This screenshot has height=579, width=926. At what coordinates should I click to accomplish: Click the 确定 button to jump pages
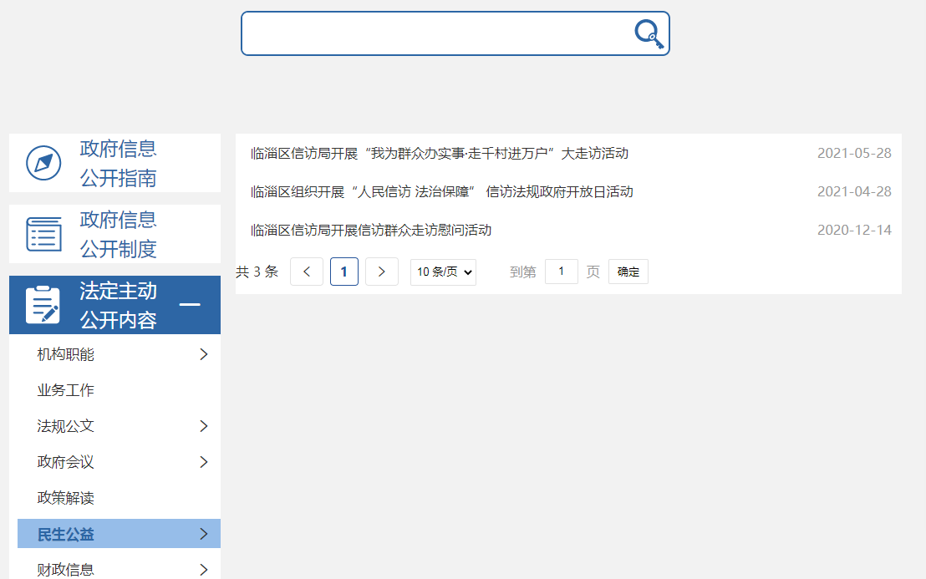[x=628, y=272]
